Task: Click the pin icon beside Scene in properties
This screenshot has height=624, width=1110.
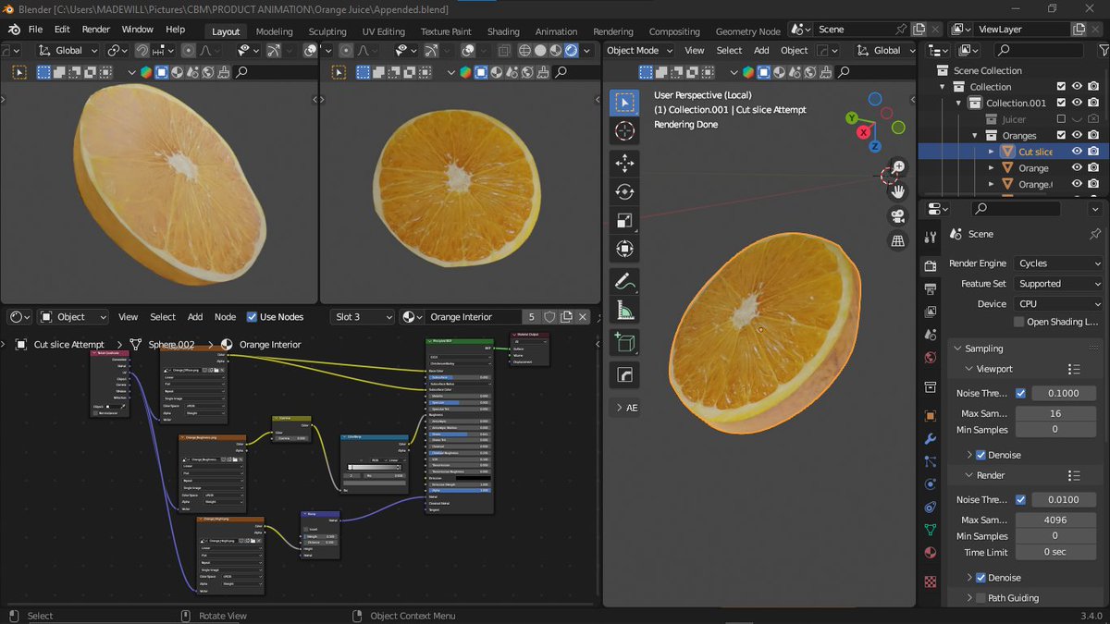Action: (1095, 234)
